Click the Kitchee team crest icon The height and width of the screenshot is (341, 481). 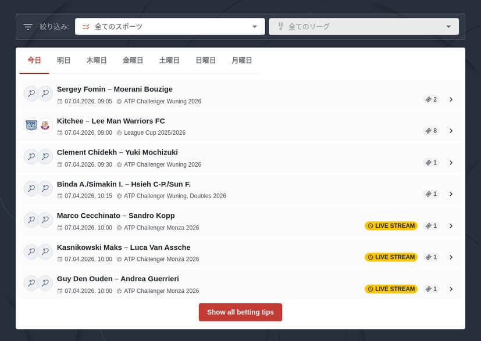[31, 125]
